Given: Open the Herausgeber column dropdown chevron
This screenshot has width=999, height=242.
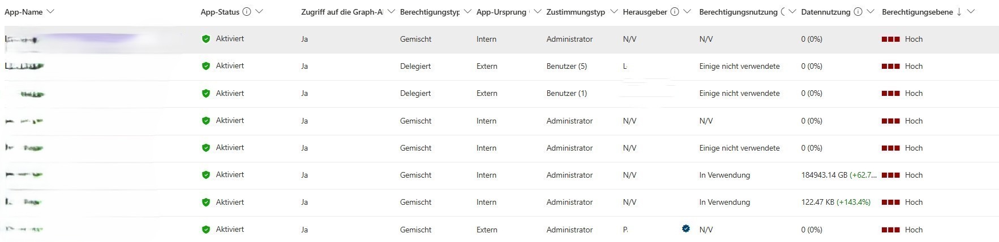Looking at the screenshot, I should tap(687, 12).
